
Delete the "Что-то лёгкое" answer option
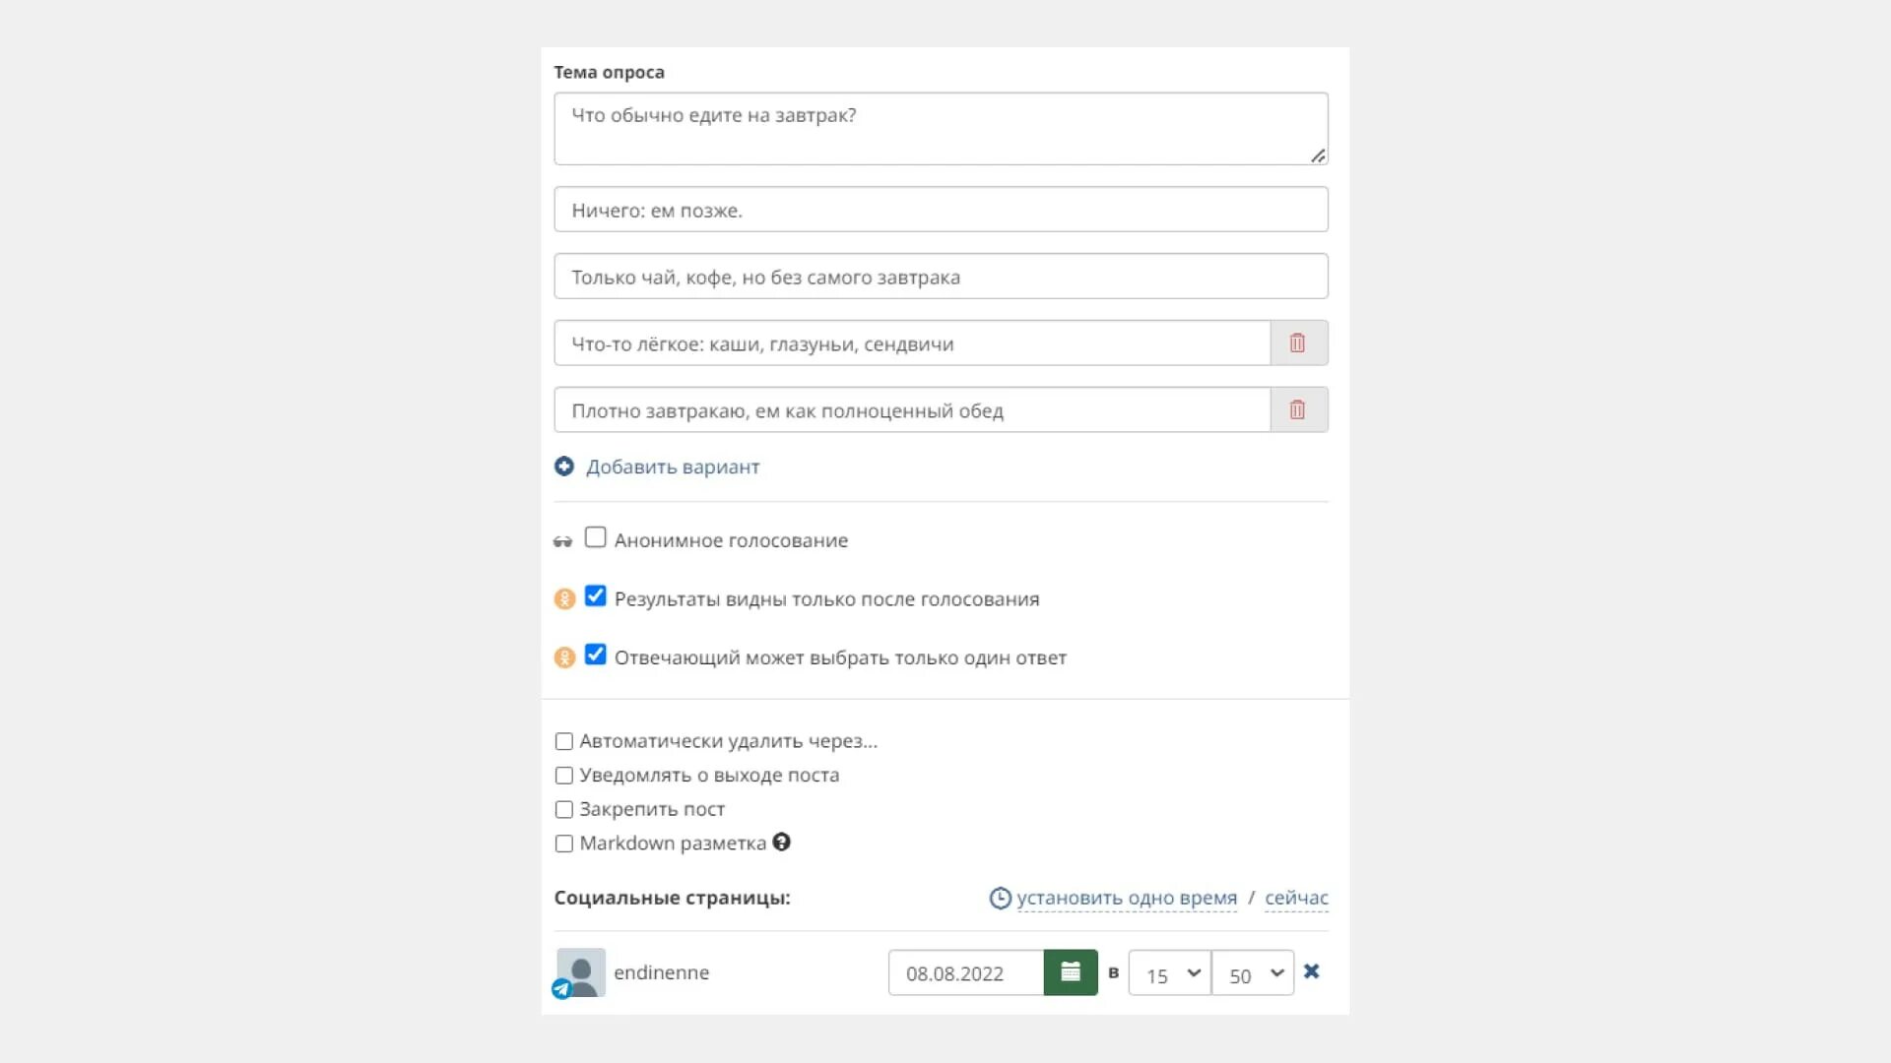[x=1298, y=344]
